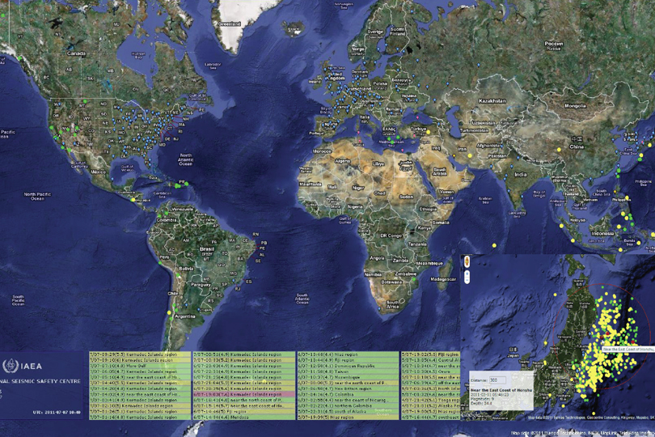This screenshot has width=655, height=437.
Task: Zoom out on the Japan inset map
Action: click(467, 280)
